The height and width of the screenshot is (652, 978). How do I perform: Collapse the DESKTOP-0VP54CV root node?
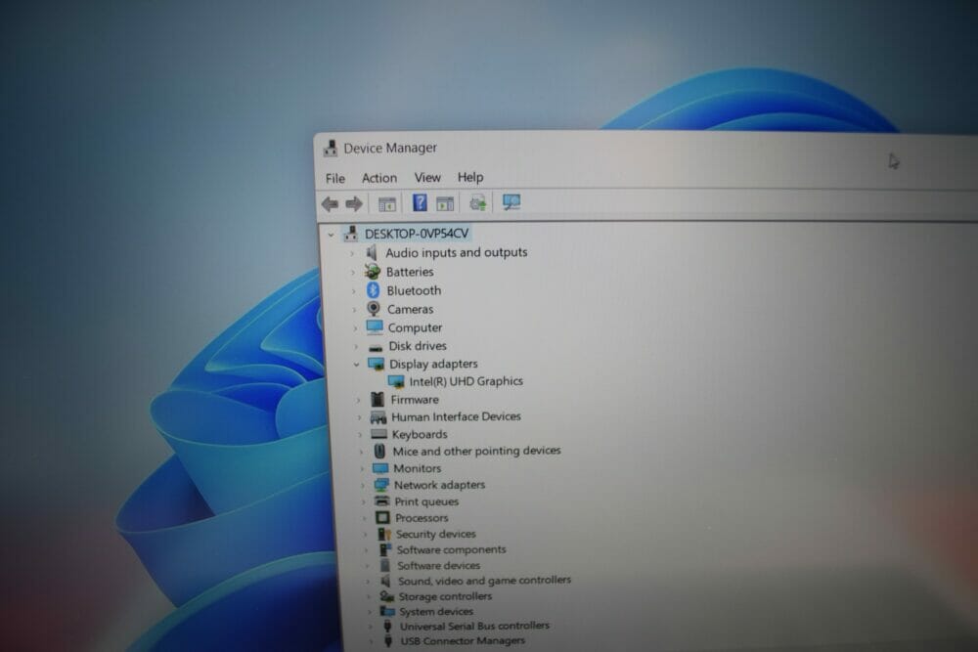[x=331, y=235]
